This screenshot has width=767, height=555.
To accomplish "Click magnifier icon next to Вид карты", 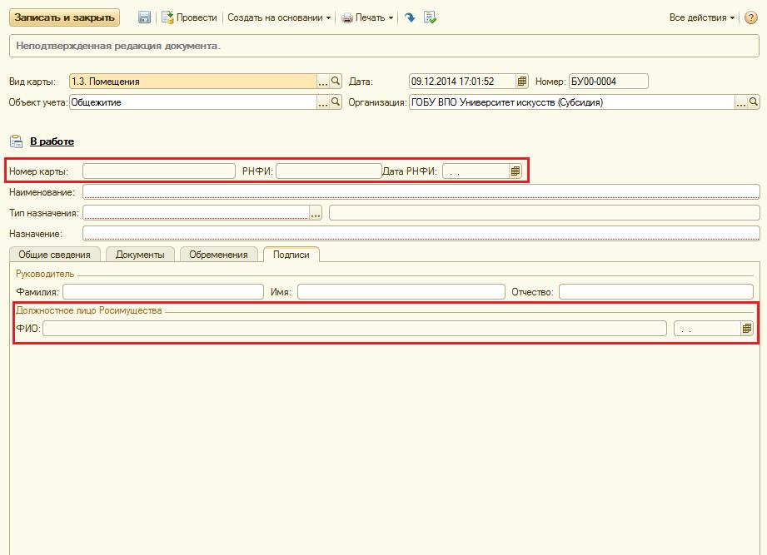I will pos(336,81).
